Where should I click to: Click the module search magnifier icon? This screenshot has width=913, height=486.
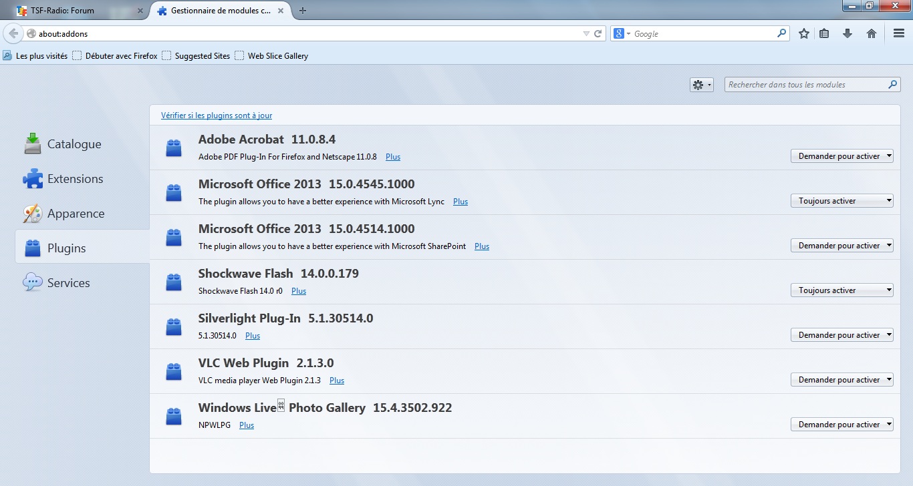pyautogui.click(x=893, y=85)
